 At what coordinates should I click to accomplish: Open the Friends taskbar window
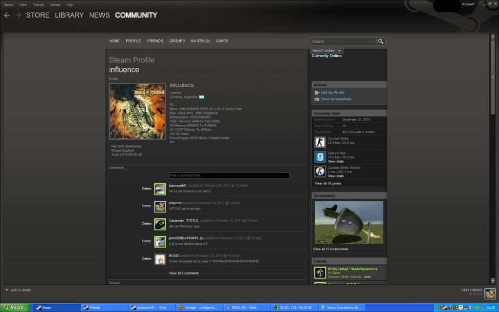point(104,308)
